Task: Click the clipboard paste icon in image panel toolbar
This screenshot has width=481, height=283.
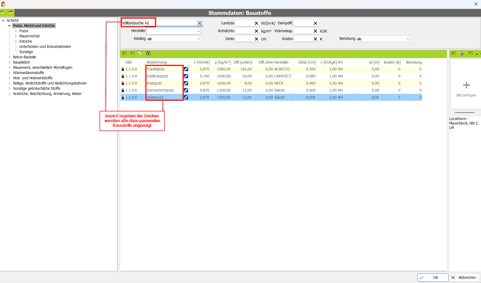Action: pyautogui.click(x=462, y=53)
